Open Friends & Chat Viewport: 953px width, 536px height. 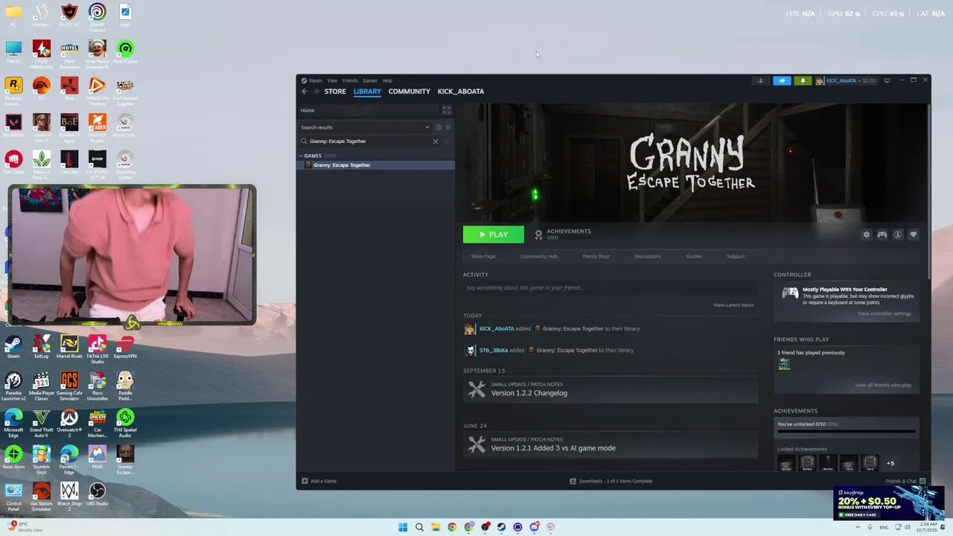pyautogui.click(x=905, y=481)
